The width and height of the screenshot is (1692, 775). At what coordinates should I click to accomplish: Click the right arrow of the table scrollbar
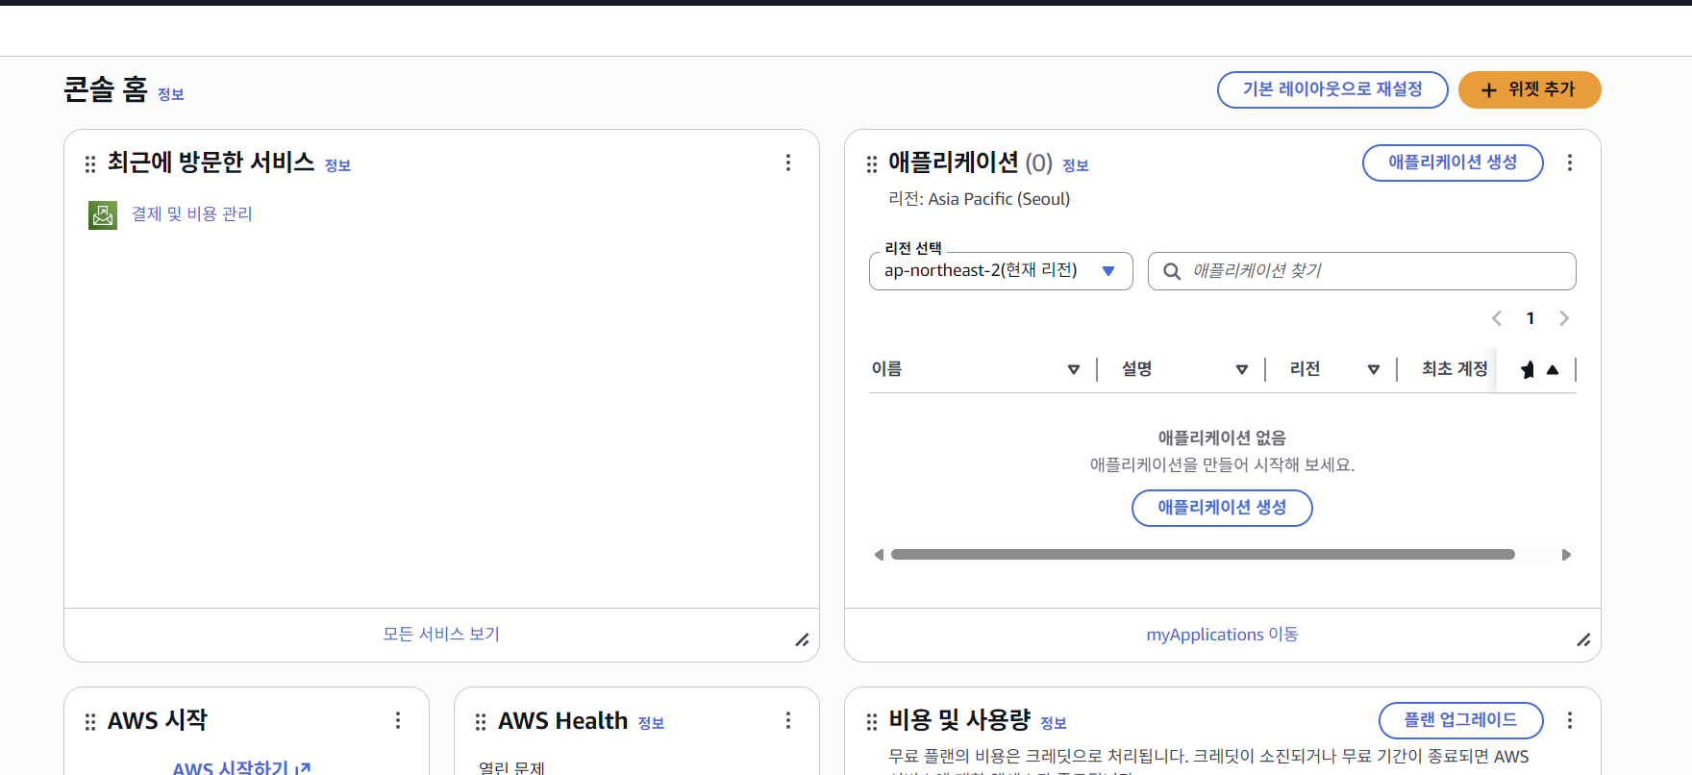[1566, 555]
